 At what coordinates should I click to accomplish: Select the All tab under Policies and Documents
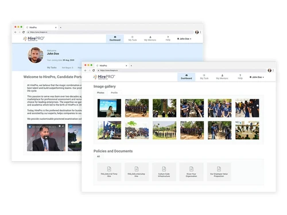tap(98, 157)
